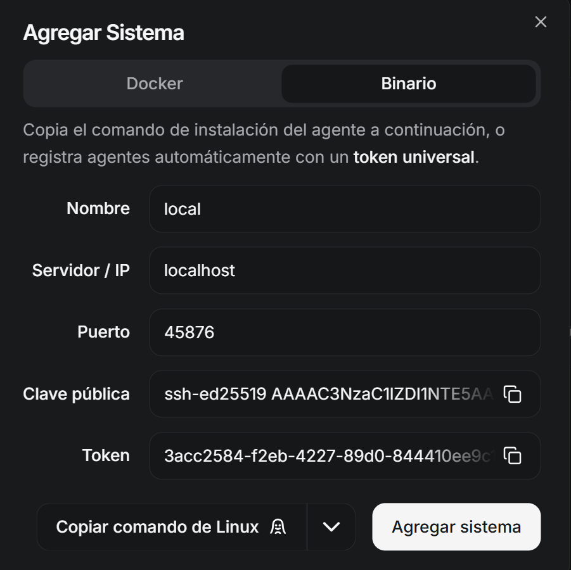Click into the Puerto field
The width and height of the screenshot is (571, 570).
point(344,332)
